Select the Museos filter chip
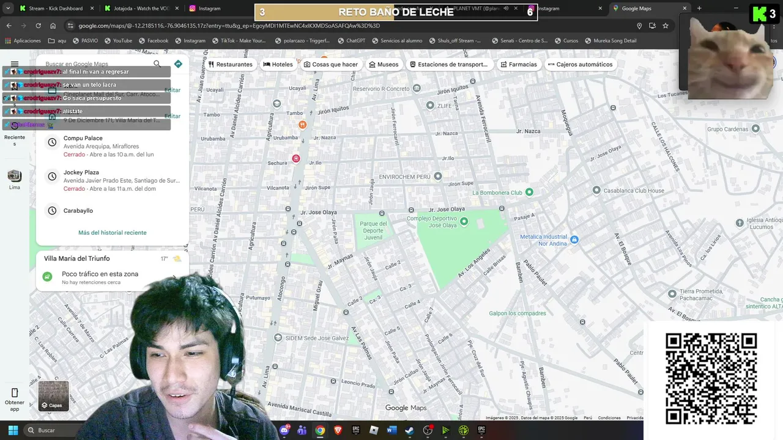The height and width of the screenshot is (440, 783). pos(384,64)
